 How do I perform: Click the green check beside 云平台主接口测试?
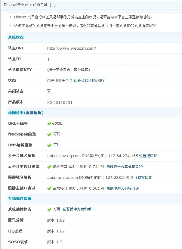point(49,167)
